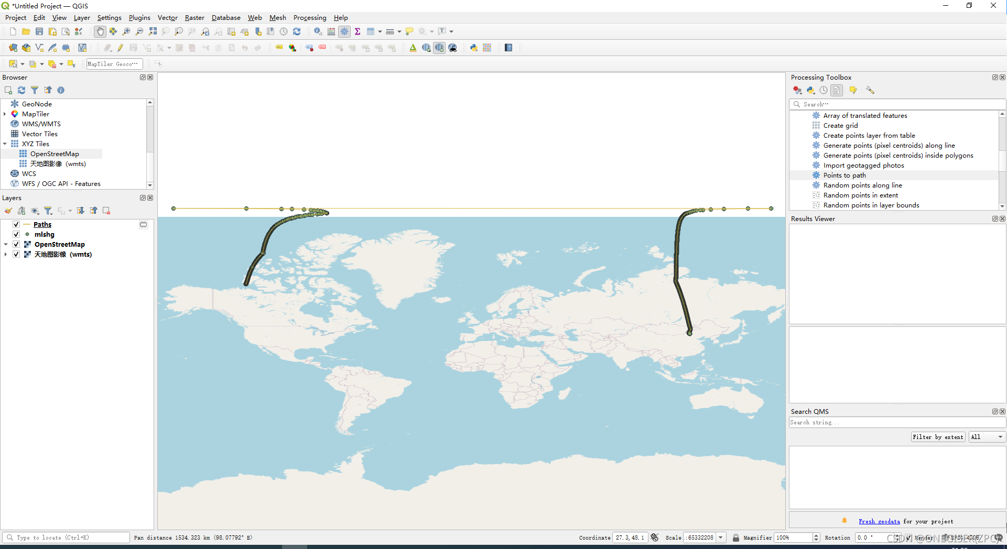Open the 'All' dropdown in Search QMS

click(987, 437)
